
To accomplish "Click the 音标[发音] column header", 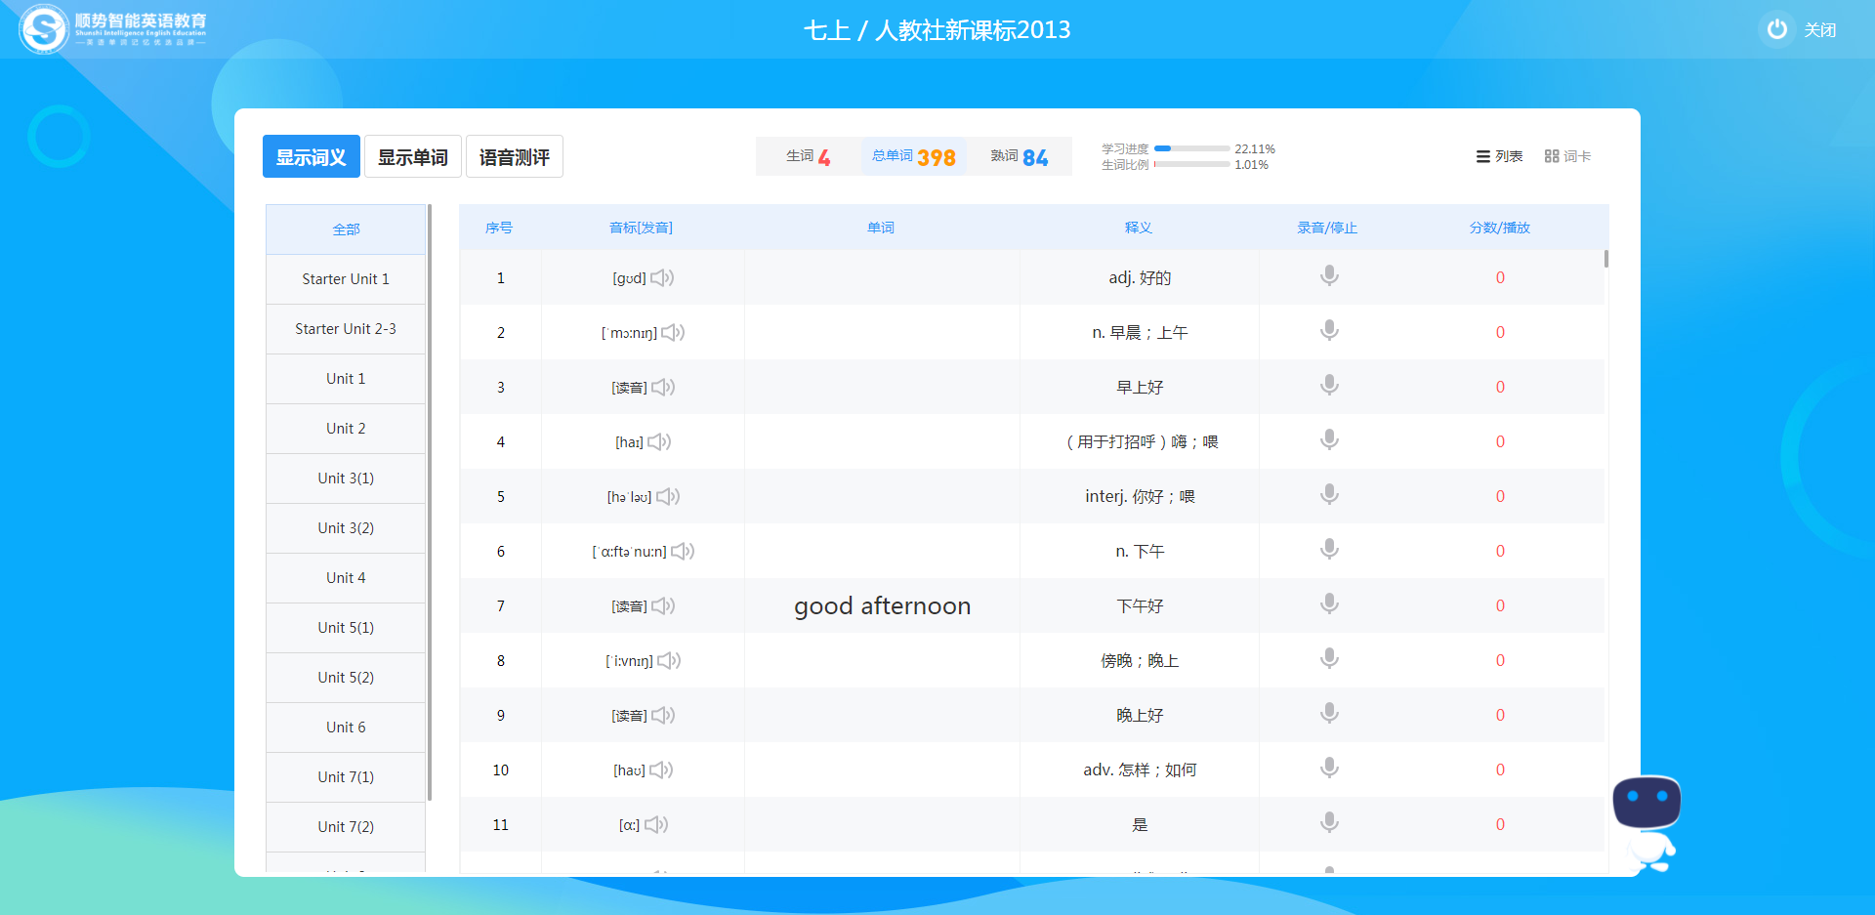I will [x=641, y=228].
